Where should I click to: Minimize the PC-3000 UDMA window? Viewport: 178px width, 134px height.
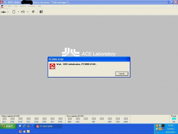[x=168, y=2]
